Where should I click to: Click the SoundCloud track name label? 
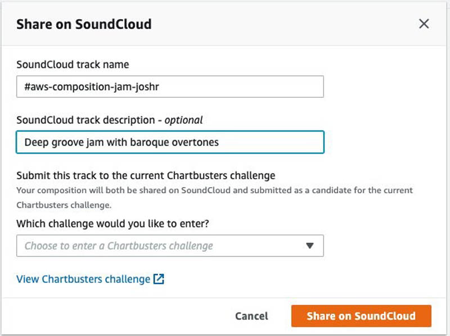[73, 65]
